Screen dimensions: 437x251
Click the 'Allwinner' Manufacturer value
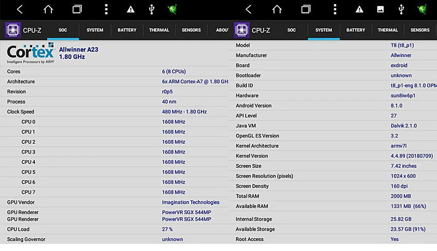click(x=401, y=55)
